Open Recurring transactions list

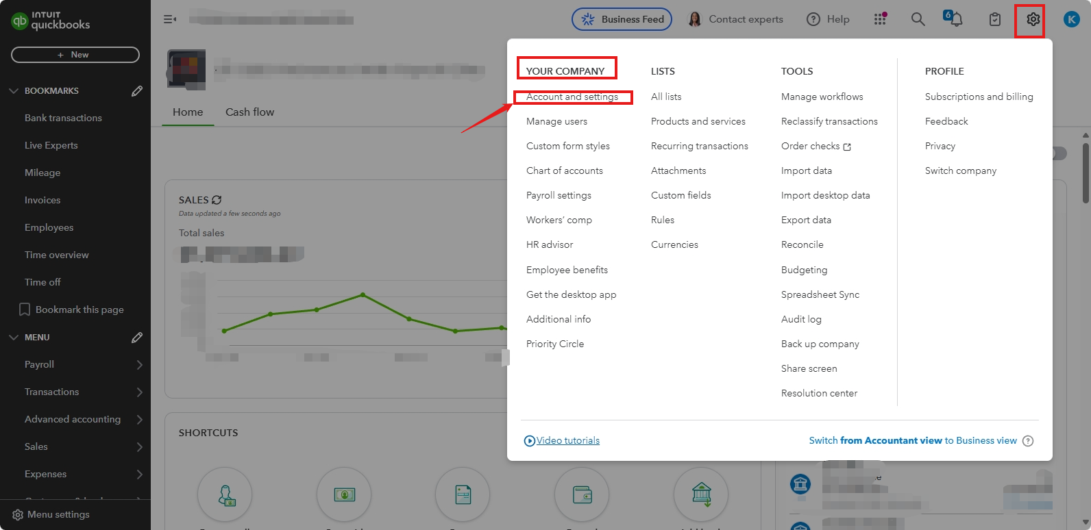click(700, 147)
